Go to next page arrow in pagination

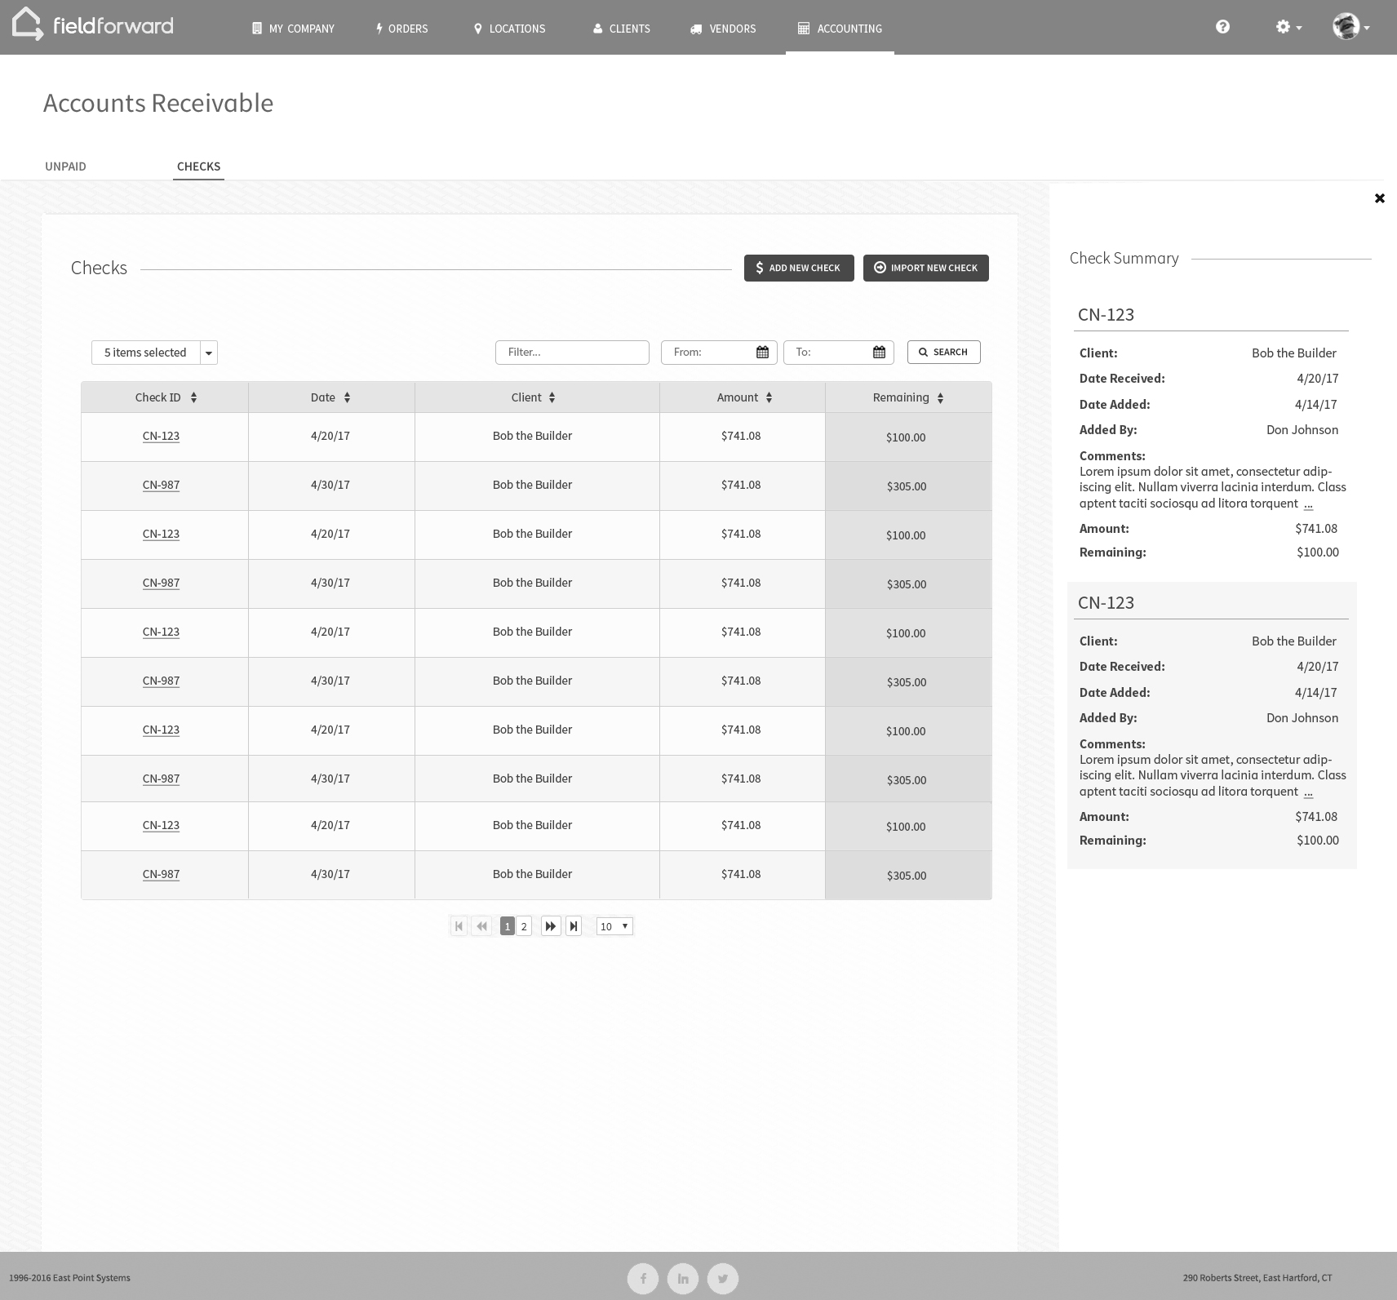point(551,926)
